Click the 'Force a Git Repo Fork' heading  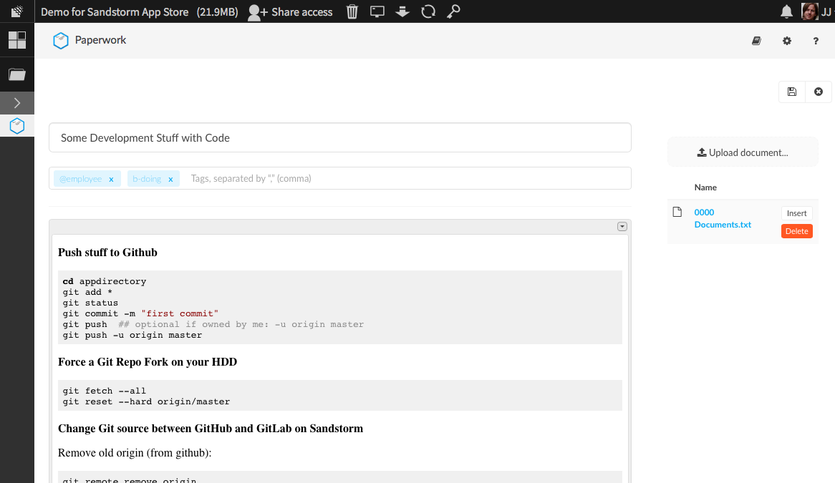(148, 362)
